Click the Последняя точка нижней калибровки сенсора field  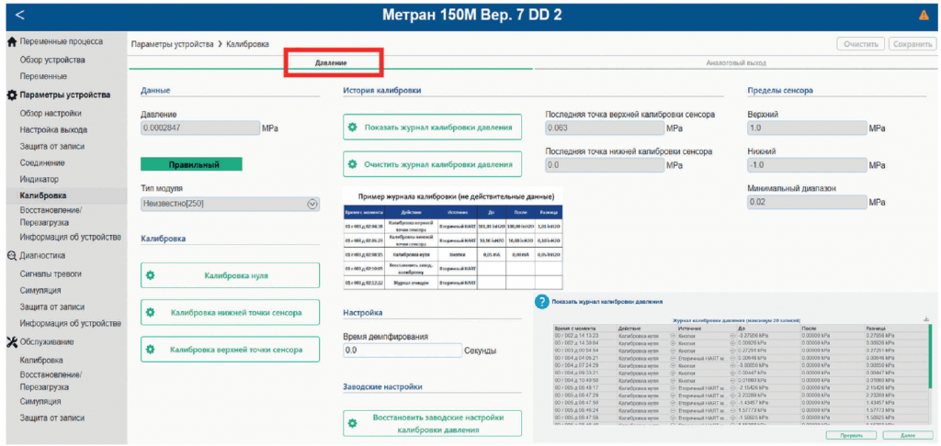click(x=605, y=165)
